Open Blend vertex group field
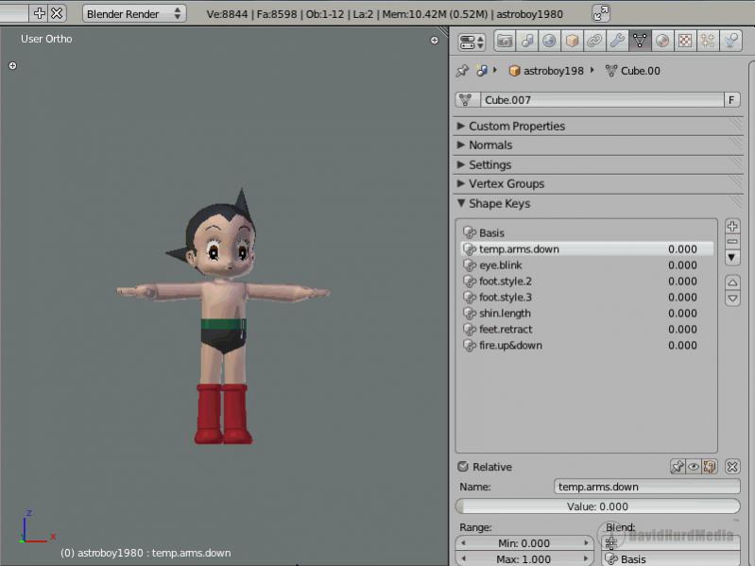This screenshot has height=566, width=755. pos(671,543)
